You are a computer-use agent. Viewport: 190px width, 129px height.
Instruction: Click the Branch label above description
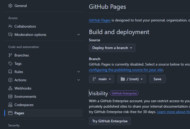pyautogui.click(x=95, y=59)
